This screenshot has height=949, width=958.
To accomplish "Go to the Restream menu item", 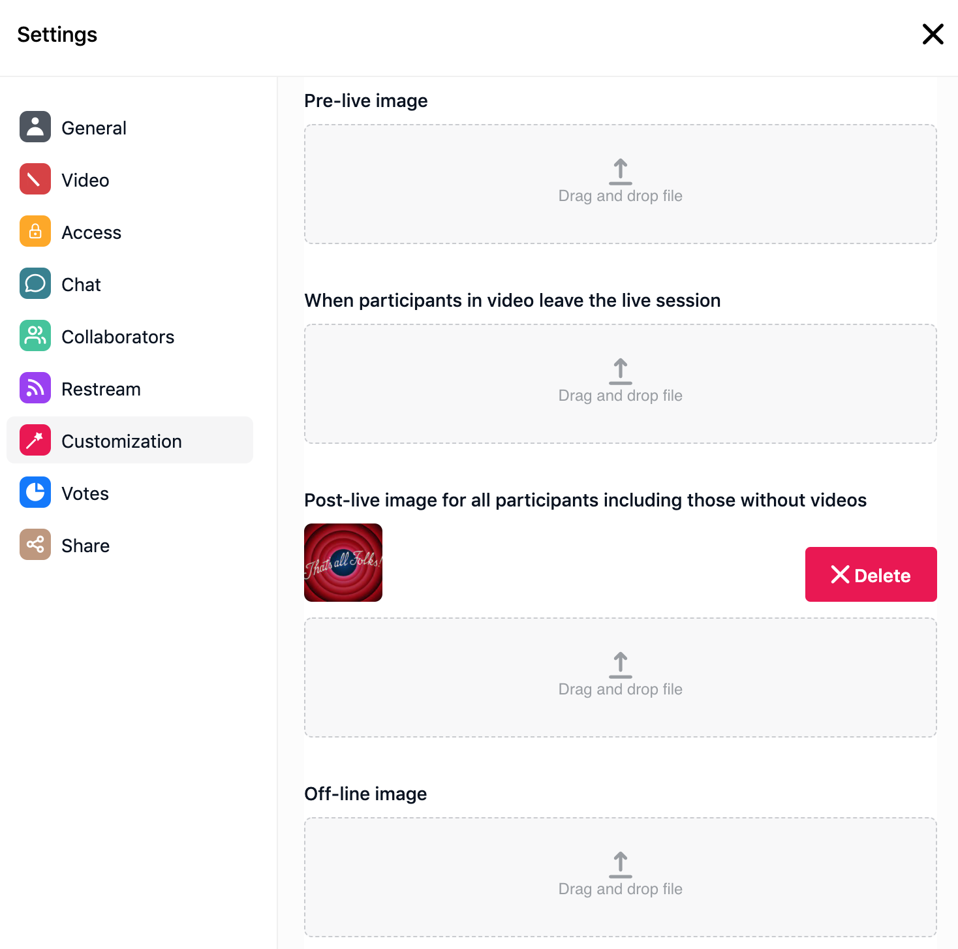I will [130, 388].
